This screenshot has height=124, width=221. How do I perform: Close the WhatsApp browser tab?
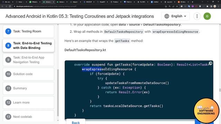pos(40,2)
